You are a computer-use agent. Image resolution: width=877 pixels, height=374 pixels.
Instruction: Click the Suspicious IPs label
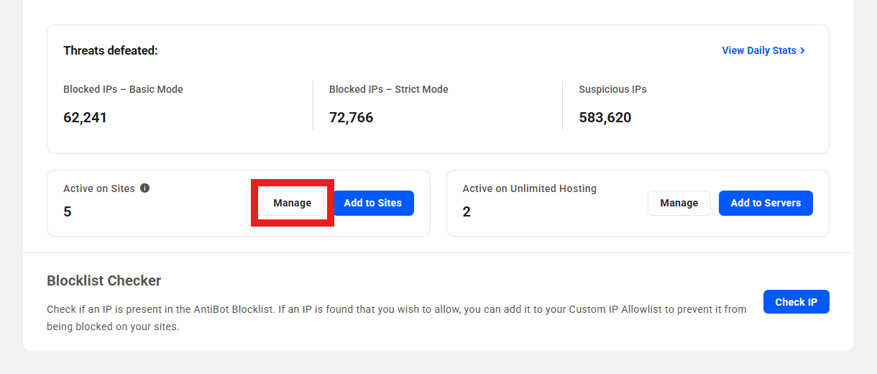click(x=612, y=89)
